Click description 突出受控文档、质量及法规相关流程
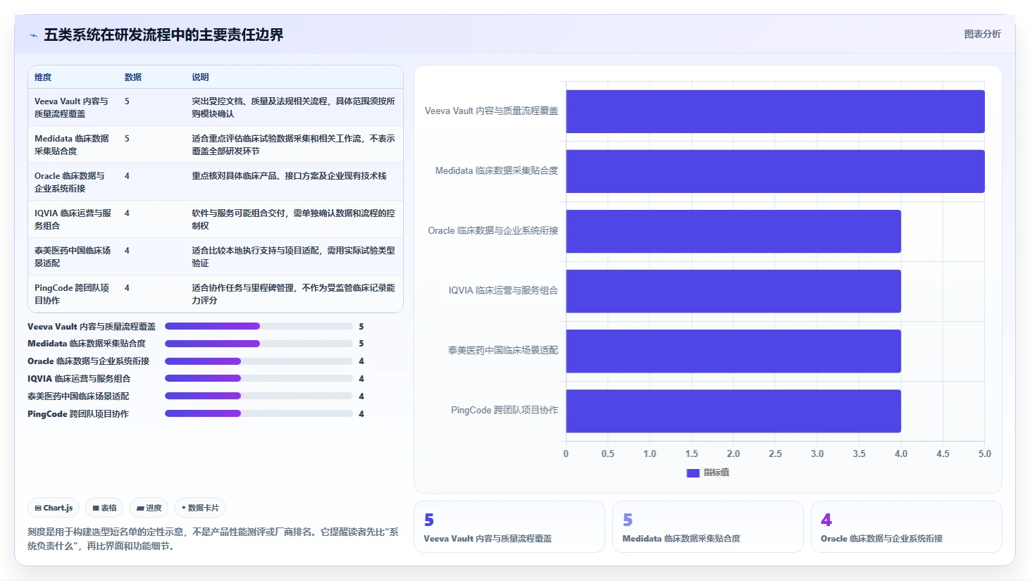The height and width of the screenshot is (581, 1030). 293,107
